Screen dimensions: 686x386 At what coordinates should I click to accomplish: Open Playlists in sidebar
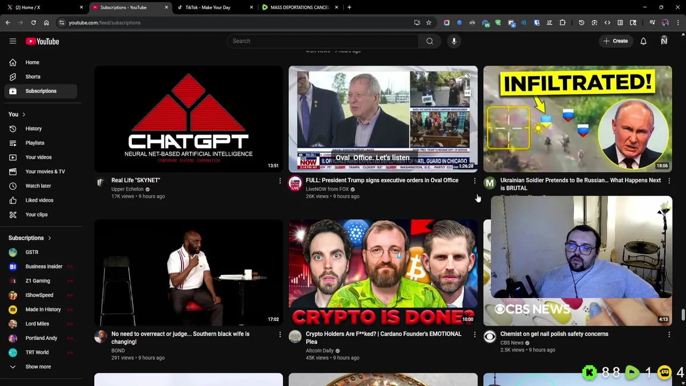point(41,143)
